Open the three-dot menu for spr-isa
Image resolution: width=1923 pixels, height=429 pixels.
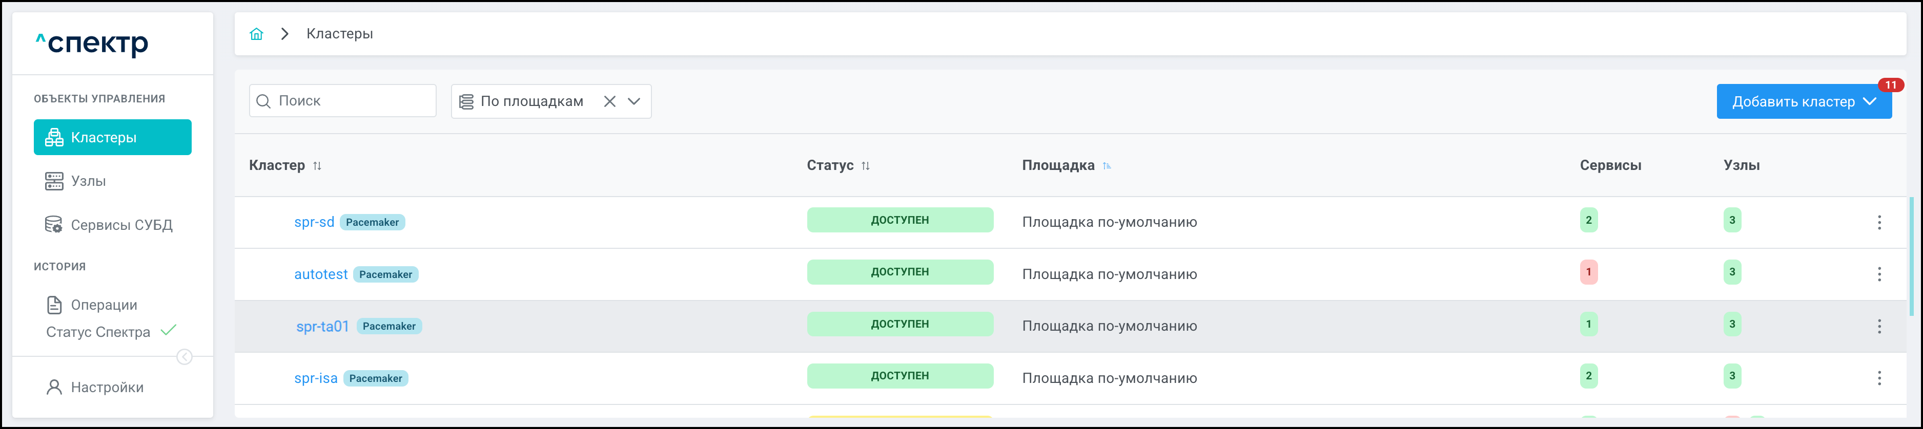1878,378
